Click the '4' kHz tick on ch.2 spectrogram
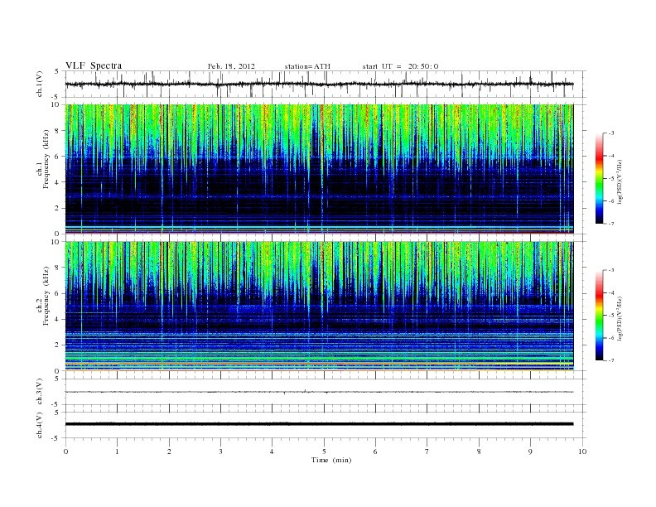656x507 pixels. click(57, 319)
